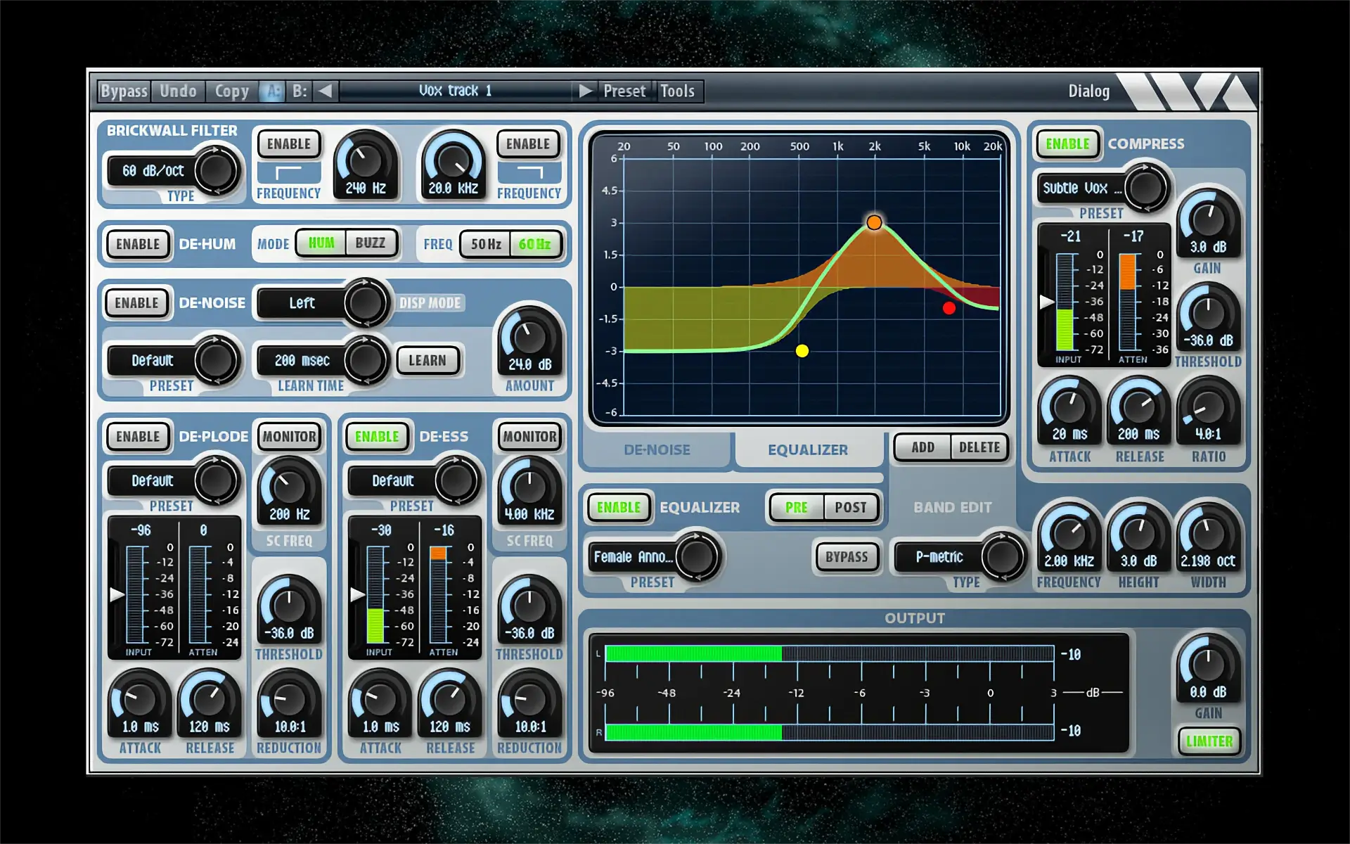The width and height of the screenshot is (1350, 844).
Task: Select the yellow EQ band node
Action: (802, 351)
